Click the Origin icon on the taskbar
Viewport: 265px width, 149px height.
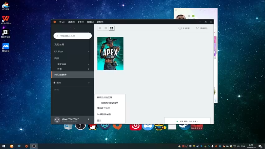point(26,146)
